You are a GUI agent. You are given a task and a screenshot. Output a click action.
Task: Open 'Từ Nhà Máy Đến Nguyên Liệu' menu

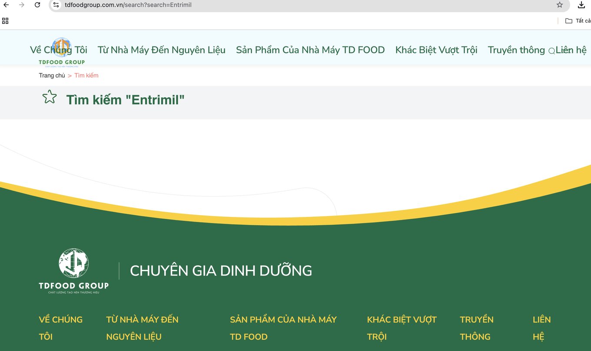(162, 50)
